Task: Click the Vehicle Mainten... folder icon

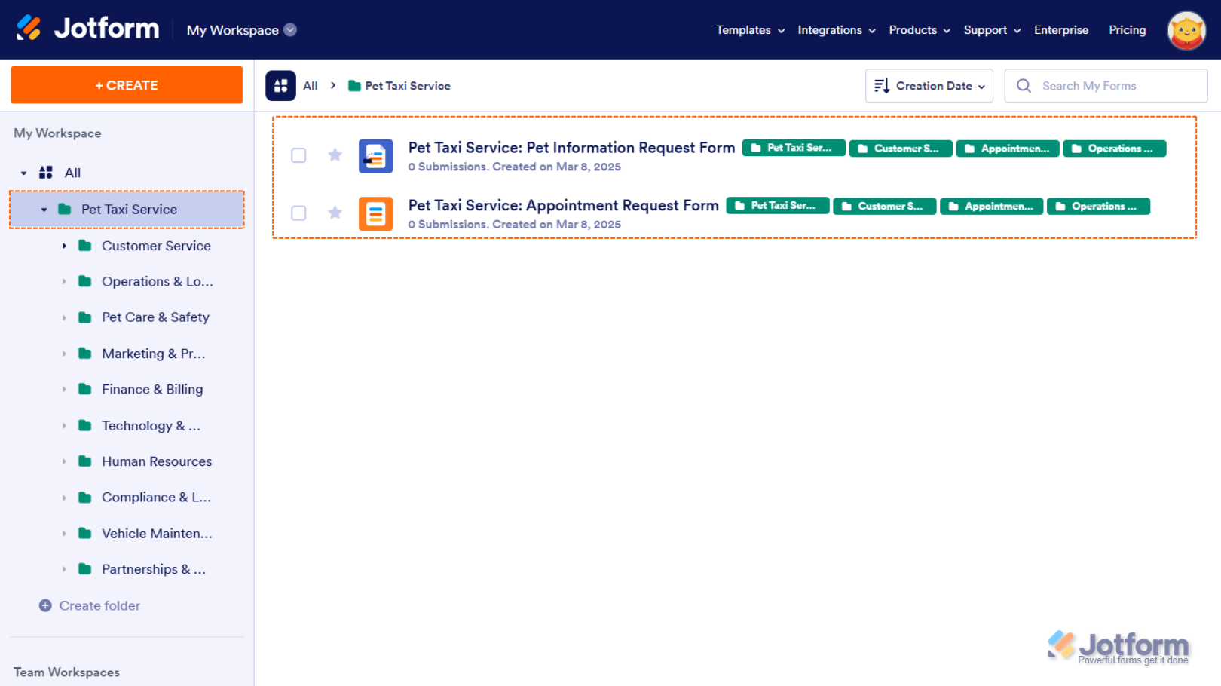Action: (x=85, y=534)
